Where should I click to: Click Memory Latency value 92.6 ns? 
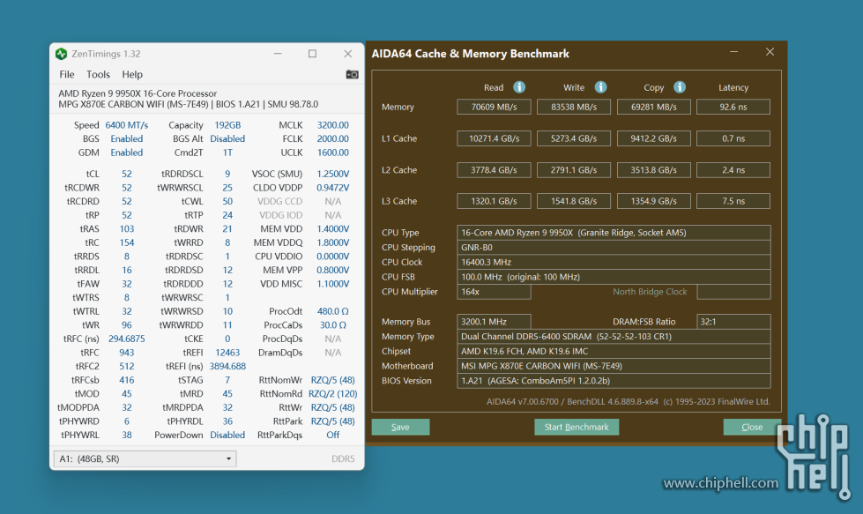coord(733,107)
